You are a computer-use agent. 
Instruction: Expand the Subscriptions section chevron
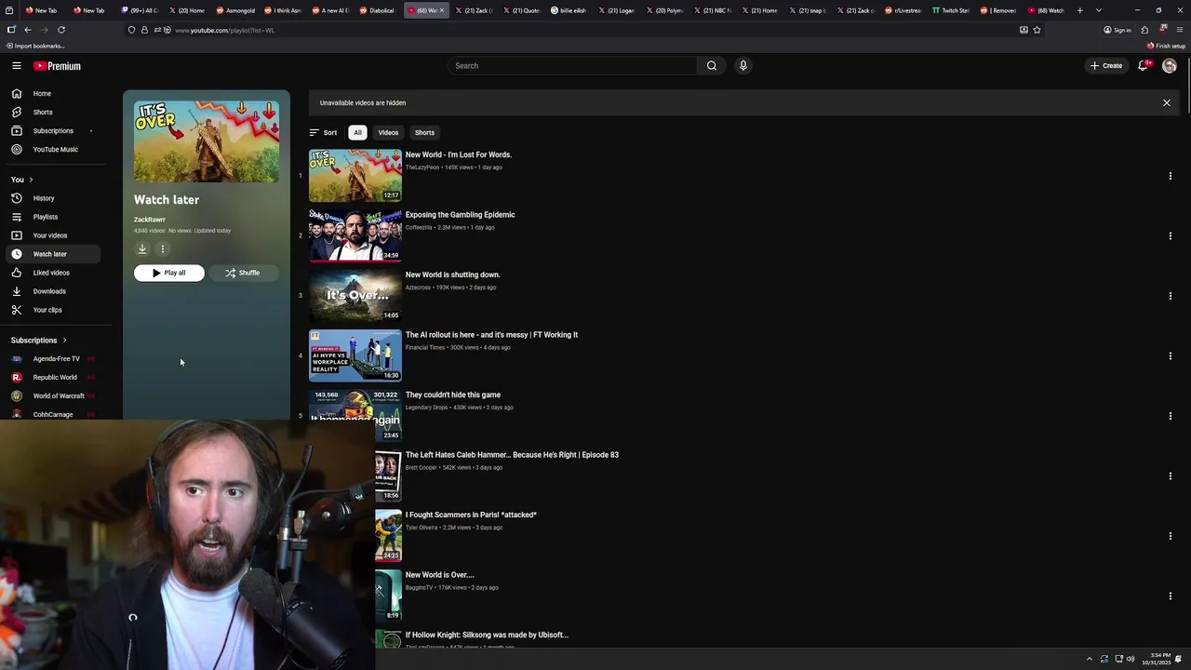[64, 341]
